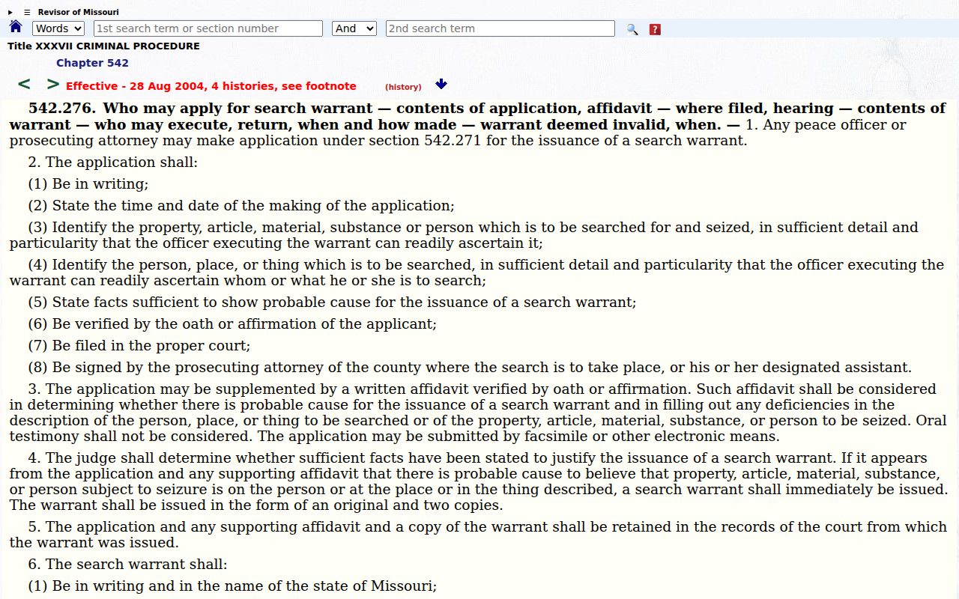Click "(8) Be signed by the prosecuting attorney" line
Screen dimensions: 959x599
coord(470,368)
